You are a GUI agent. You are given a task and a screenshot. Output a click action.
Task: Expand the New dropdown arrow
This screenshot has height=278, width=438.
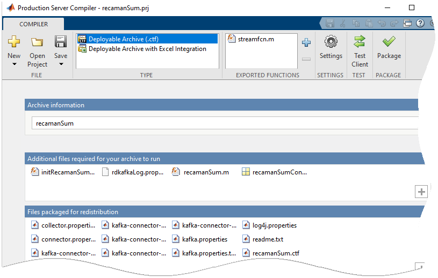(x=14, y=64)
